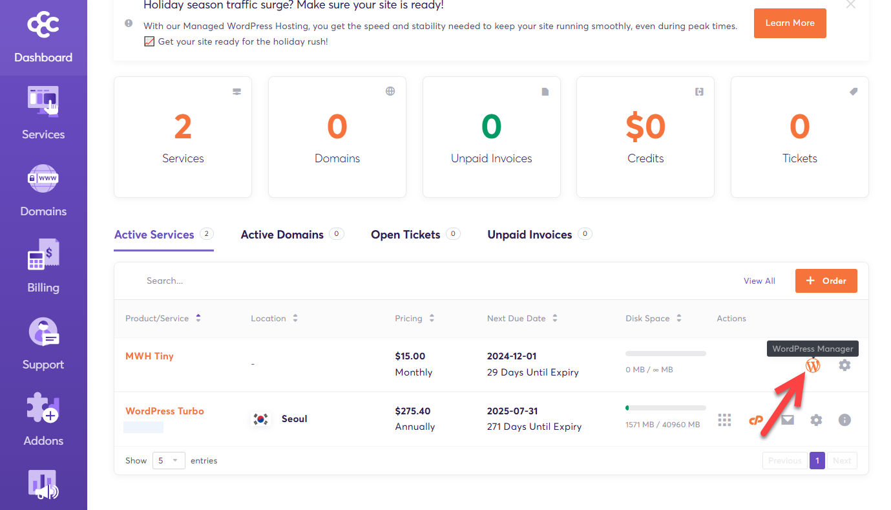Click WordPress Turbo disk space bar
The image size is (891, 510).
coord(666,408)
